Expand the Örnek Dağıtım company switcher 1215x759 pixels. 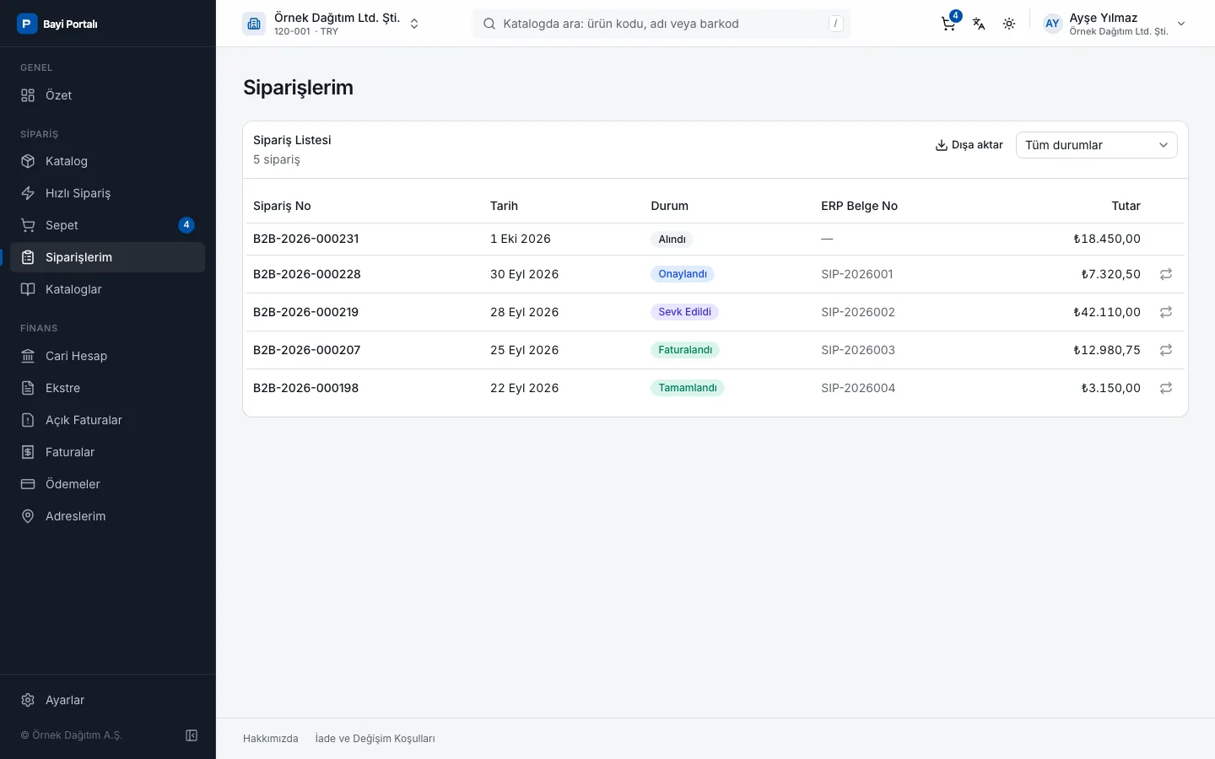point(331,24)
